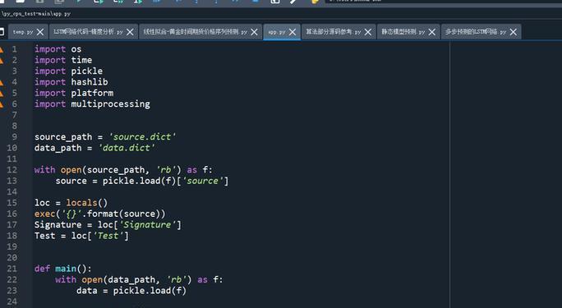The height and width of the screenshot is (308, 562).
Task: Click the 'import platform' line
Action: click(74, 93)
